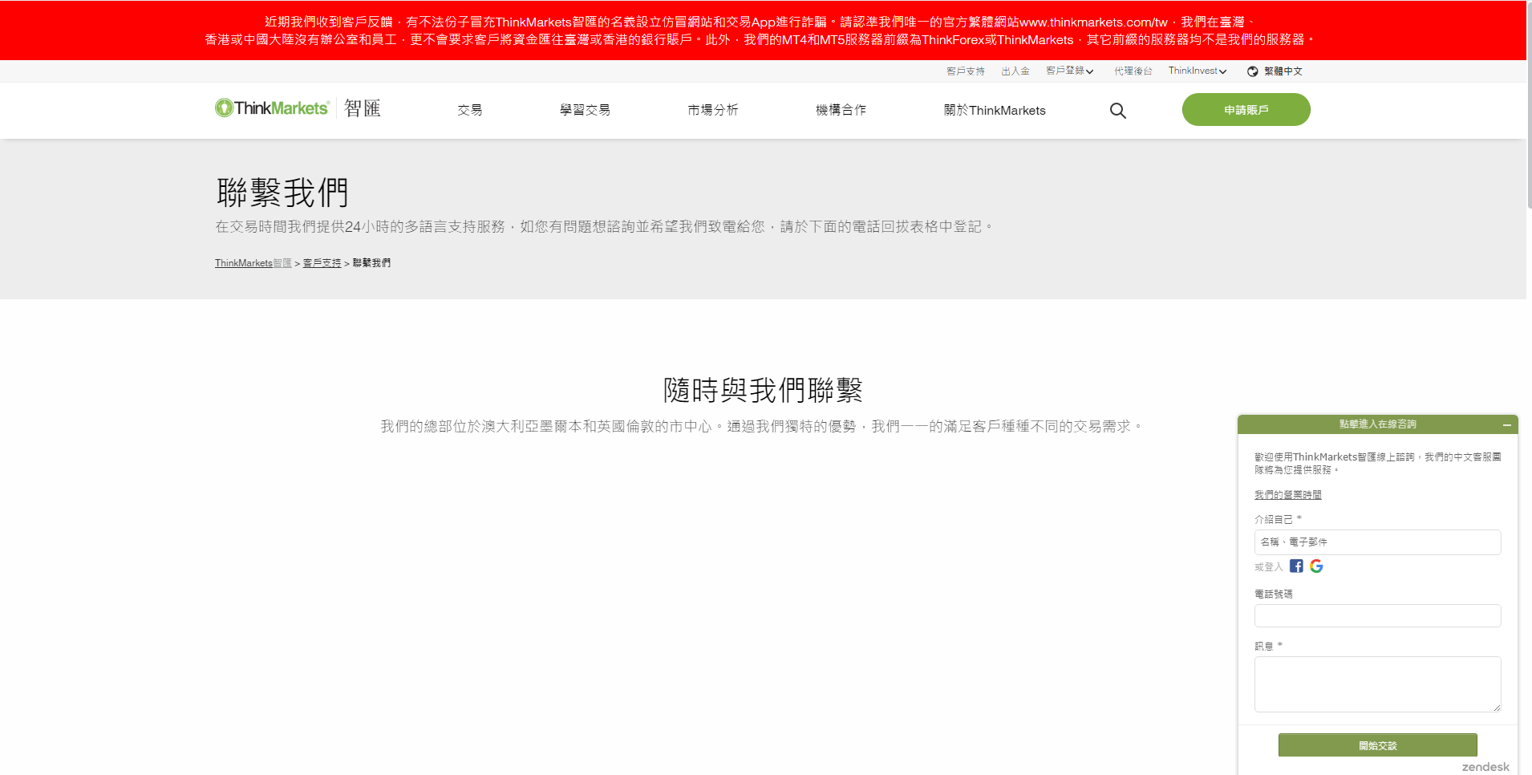Viewport: 1532px width, 775px height.
Task: Click the red fraud warning banner text
Action: coord(762,30)
